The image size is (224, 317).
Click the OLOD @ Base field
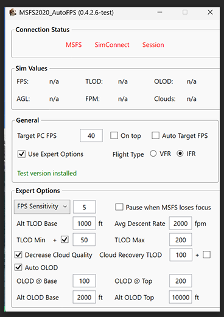[84, 281]
